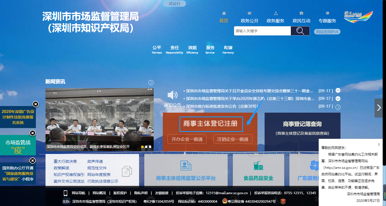Select the 政务服务 navigation icon
The height and width of the screenshot is (206, 386).
tap(275, 13)
